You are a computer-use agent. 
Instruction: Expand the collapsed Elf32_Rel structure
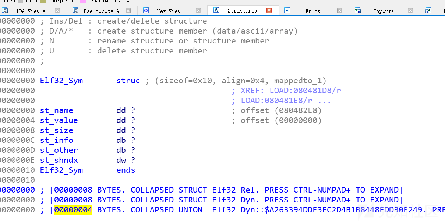pyautogui.click(x=232, y=190)
